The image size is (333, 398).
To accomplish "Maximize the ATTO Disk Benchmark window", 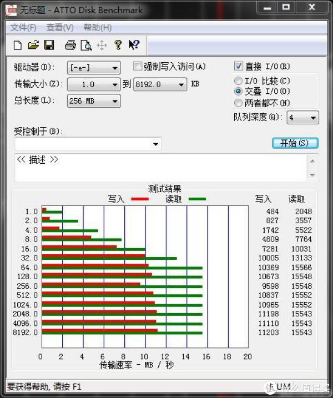I will 286,7.
